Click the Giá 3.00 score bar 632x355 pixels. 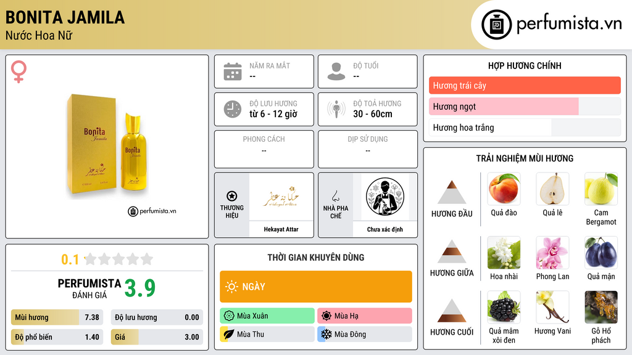click(157, 337)
